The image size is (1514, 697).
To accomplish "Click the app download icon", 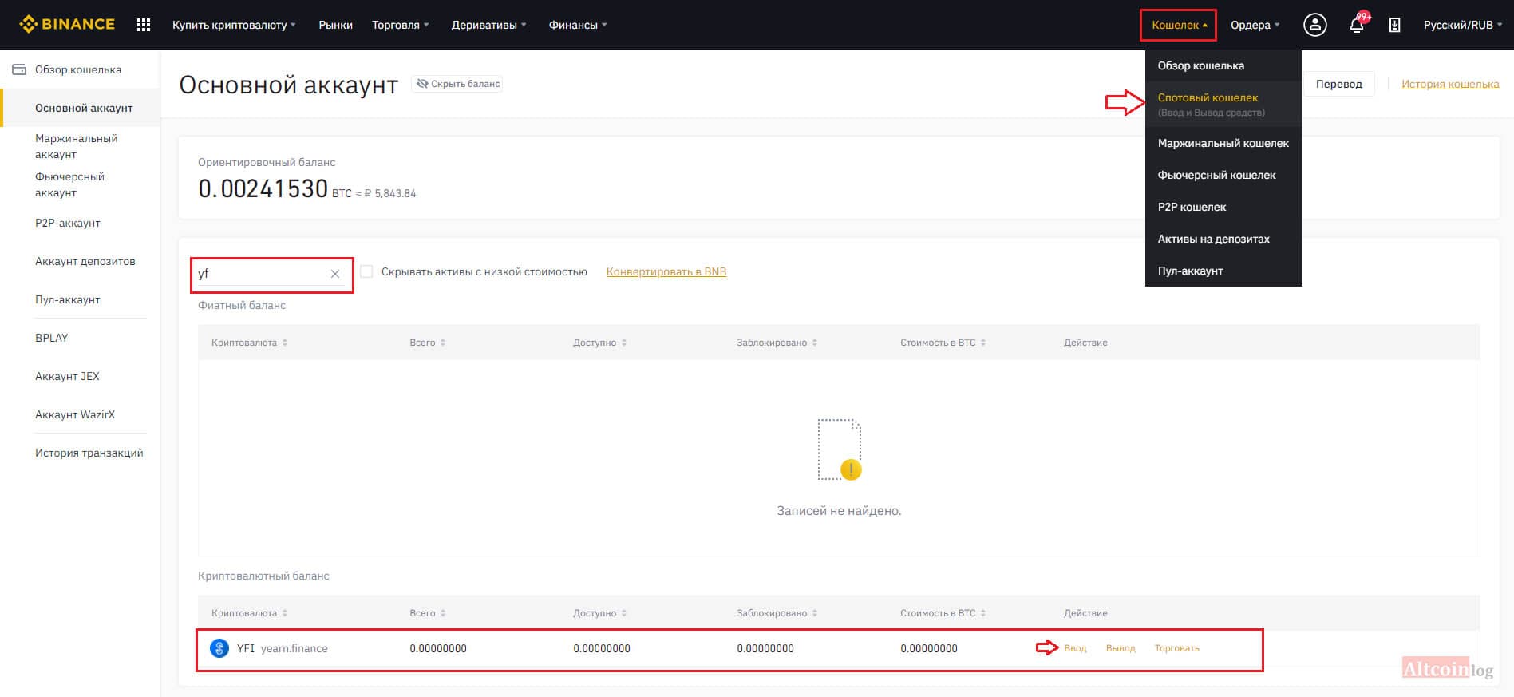I will pos(1394,25).
